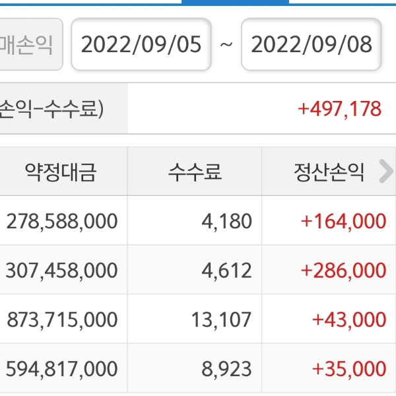Click the +286,000 settlement profit
This screenshot has width=396, height=396.
343,270
